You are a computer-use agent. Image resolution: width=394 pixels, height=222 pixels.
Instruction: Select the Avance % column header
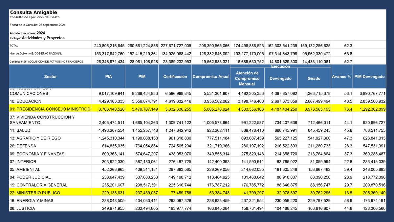click(341, 77)
